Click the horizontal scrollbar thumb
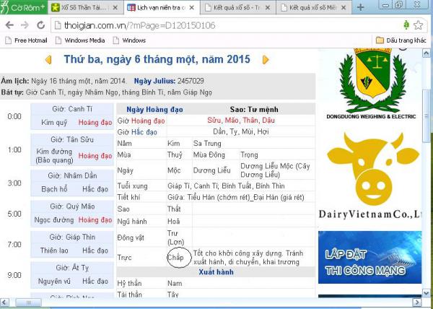Image resolution: width=433 pixels, height=309 pixels. (28, 303)
